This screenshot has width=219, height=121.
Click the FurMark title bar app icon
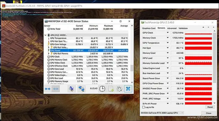[x=3, y=6]
